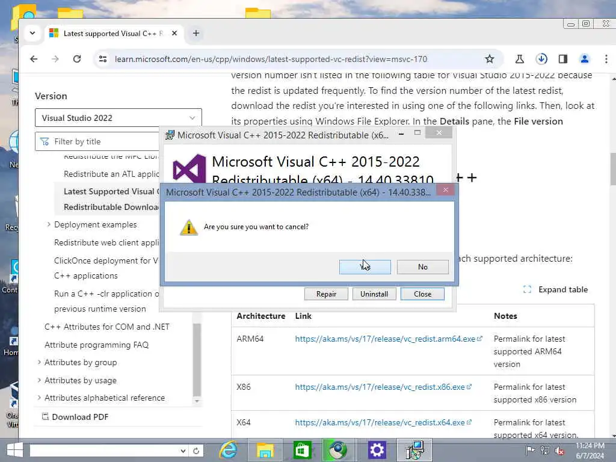This screenshot has height=462, width=616.
Task: Open the taskbar clock showing 11:24 PM
Action: tap(590, 450)
